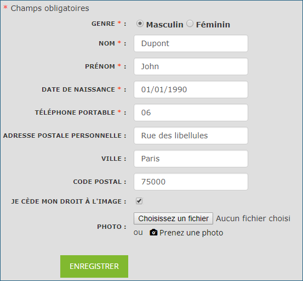
Task: Click the Choisissez un fichier button
Action: 173,218
